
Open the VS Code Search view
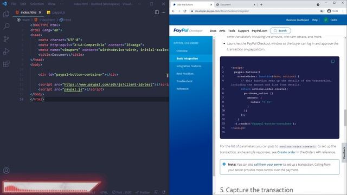[6, 27]
